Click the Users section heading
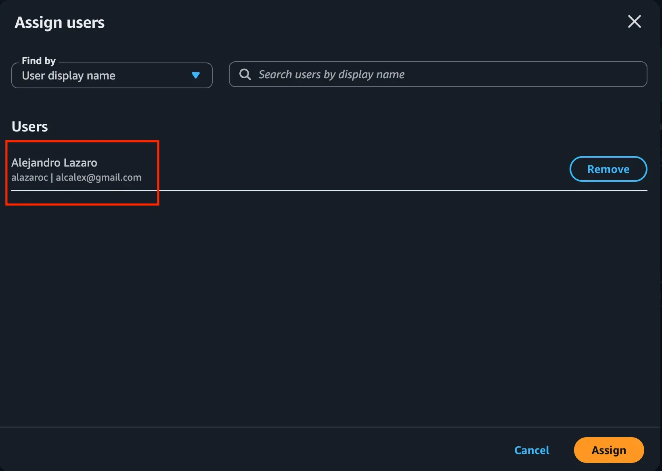The width and height of the screenshot is (662, 471). pyautogui.click(x=30, y=127)
